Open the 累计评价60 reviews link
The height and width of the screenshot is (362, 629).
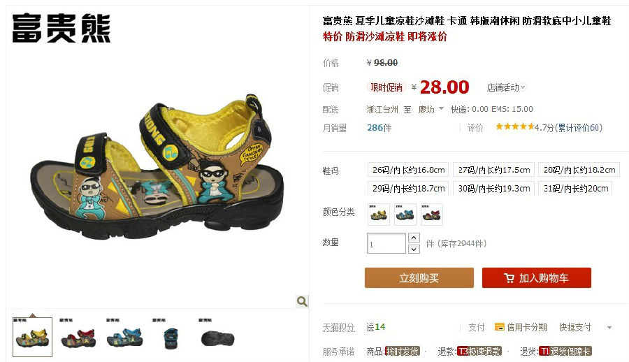[579, 128]
